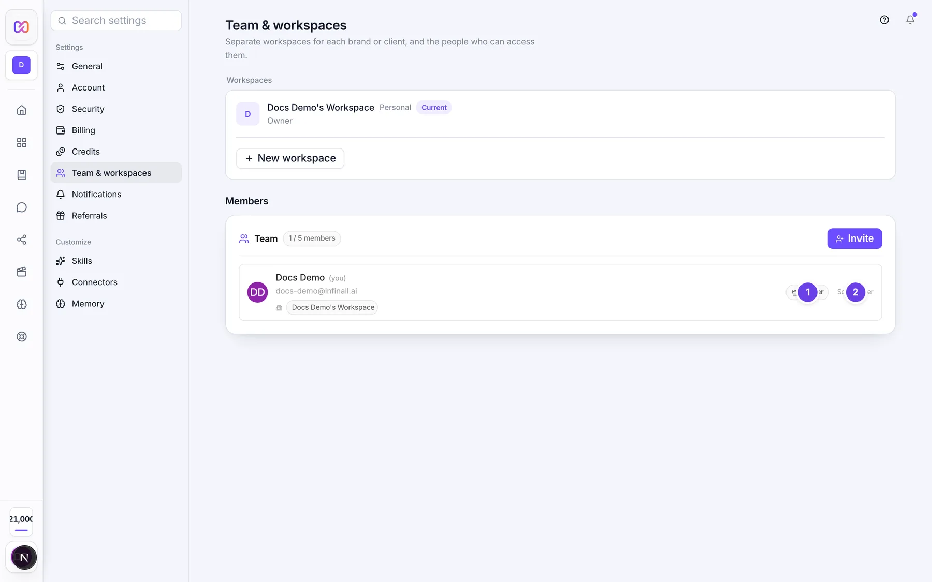Focus the Search settings field
The image size is (932, 582).
pos(116,21)
